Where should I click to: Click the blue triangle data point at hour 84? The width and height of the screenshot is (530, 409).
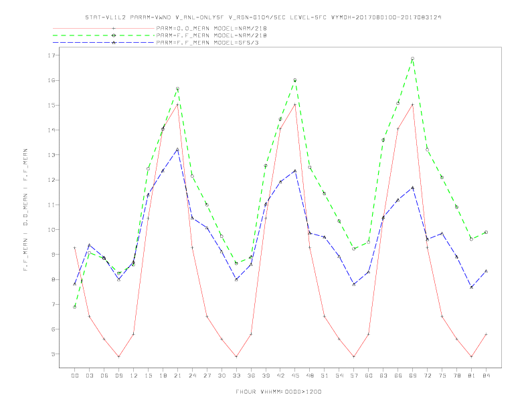coord(486,271)
